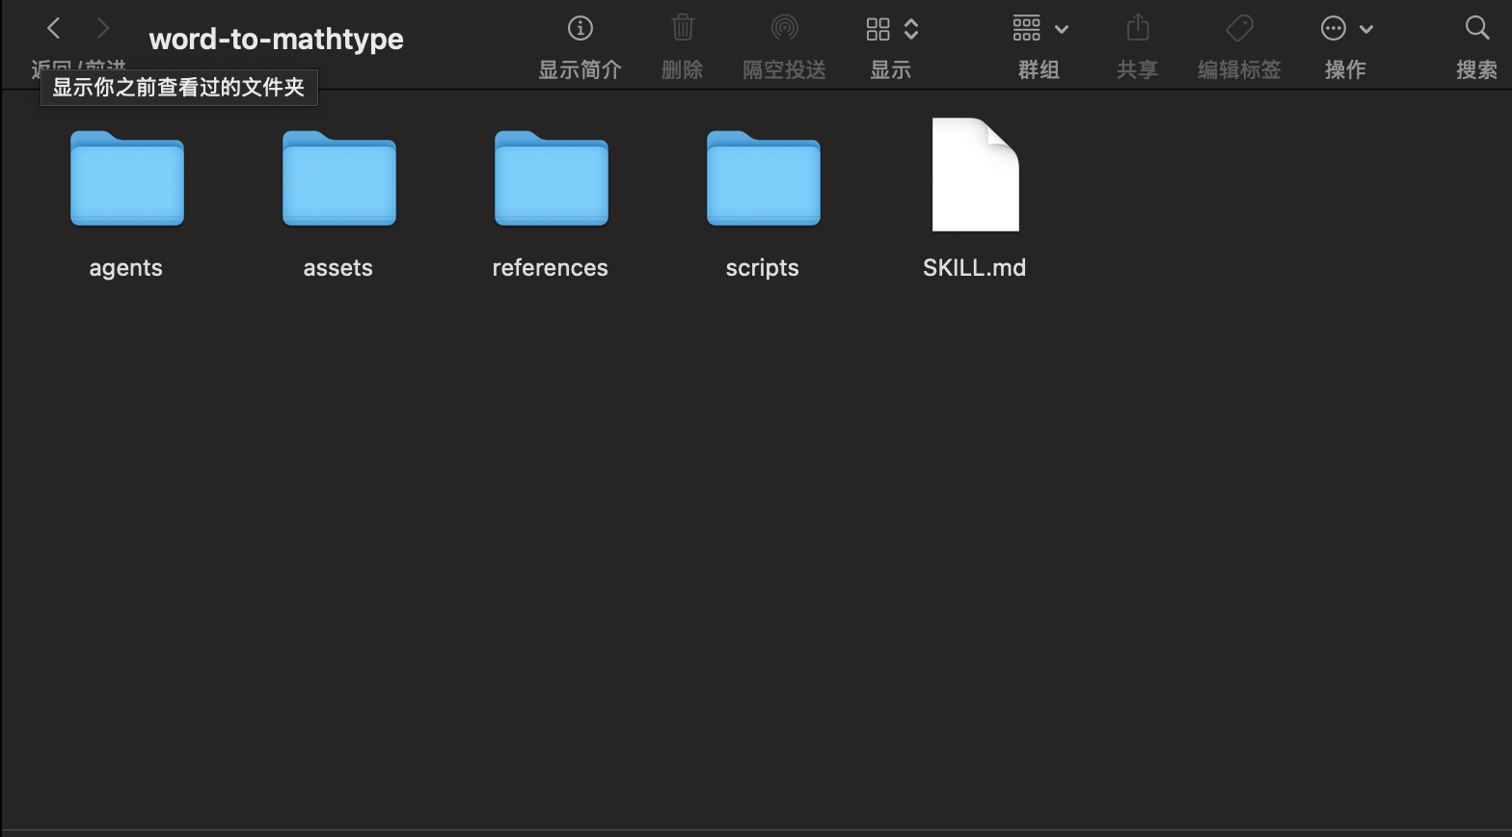Click the scripts folder name label

[x=763, y=268]
